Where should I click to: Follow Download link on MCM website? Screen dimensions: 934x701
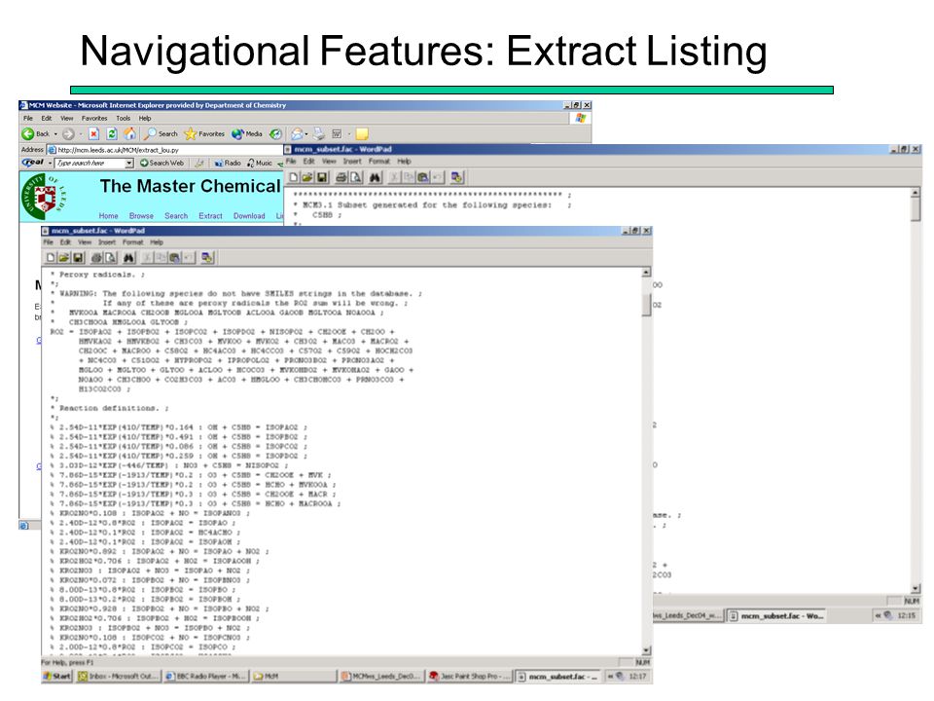click(249, 216)
